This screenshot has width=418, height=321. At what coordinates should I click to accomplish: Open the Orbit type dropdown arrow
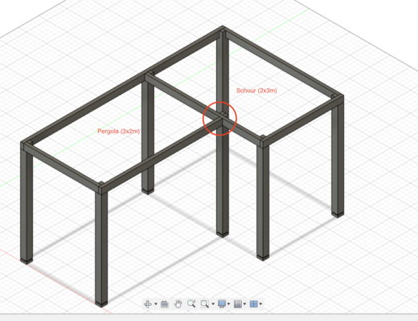tap(156, 304)
